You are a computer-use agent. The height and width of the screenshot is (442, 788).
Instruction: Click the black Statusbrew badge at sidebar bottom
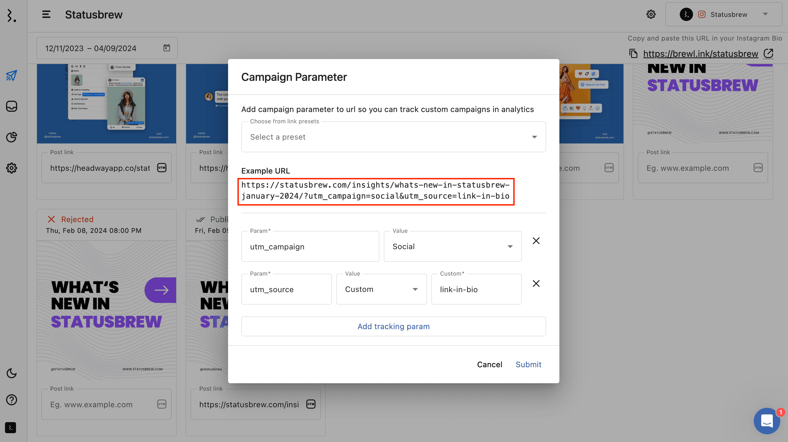pyautogui.click(x=10, y=428)
